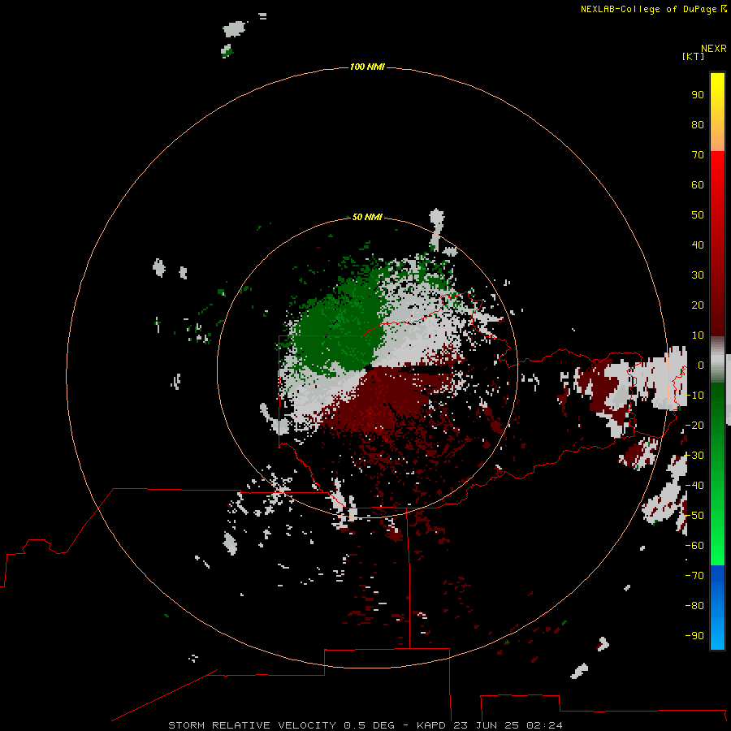Click the yellow segment of the color bar
731x731 pixels.
tap(717, 112)
